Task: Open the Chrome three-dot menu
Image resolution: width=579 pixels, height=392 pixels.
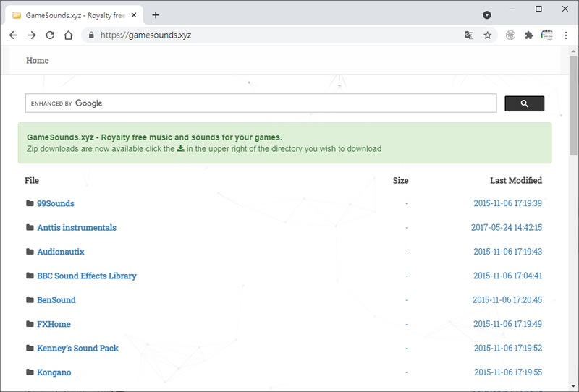Action: pyautogui.click(x=566, y=35)
